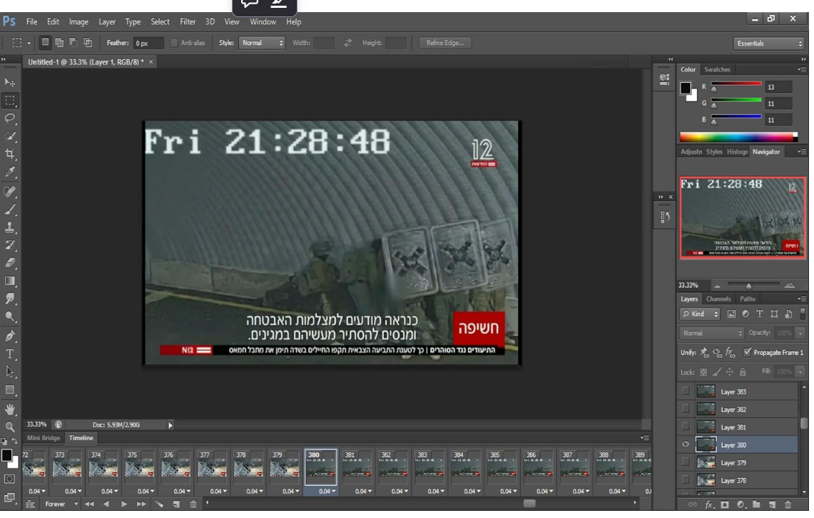Select the Crop tool
Viewport: 814px width, 518px height.
(10, 154)
